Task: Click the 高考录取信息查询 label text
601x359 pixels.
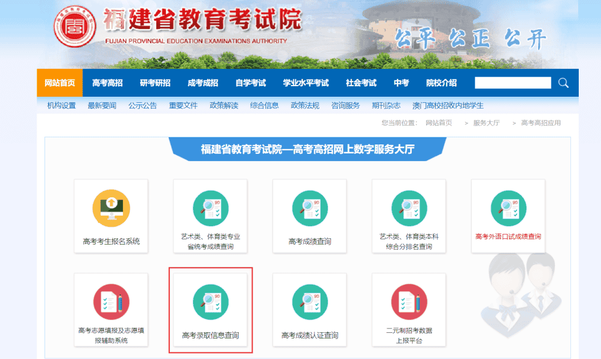Action: coord(210,335)
